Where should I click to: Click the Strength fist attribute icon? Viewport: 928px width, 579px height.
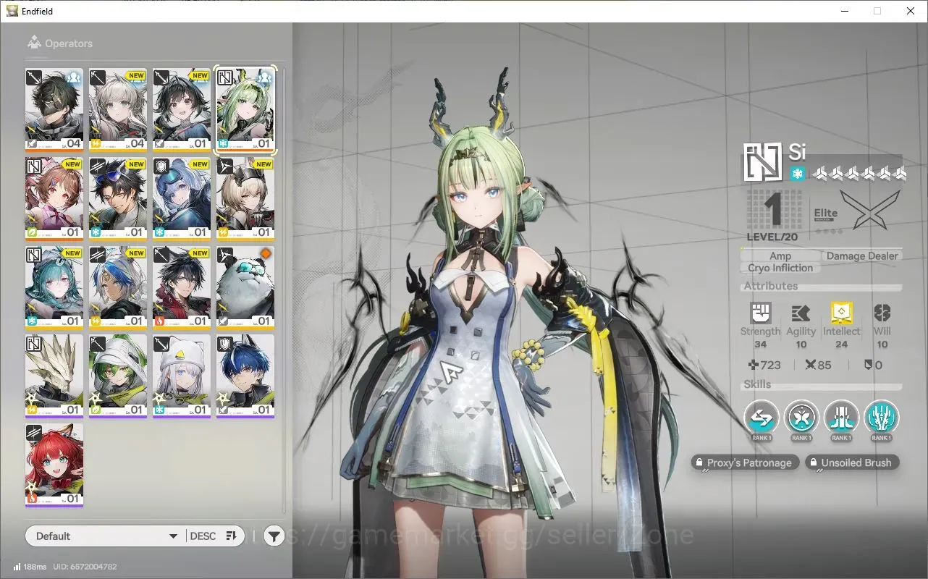pyautogui.click(x=760, y=313)
